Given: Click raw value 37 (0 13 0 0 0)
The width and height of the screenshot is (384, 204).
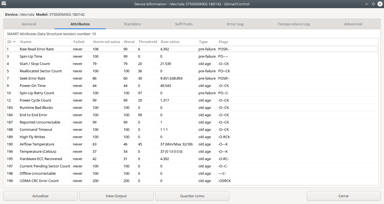Looking at the screenshot, I should [171, 151].
